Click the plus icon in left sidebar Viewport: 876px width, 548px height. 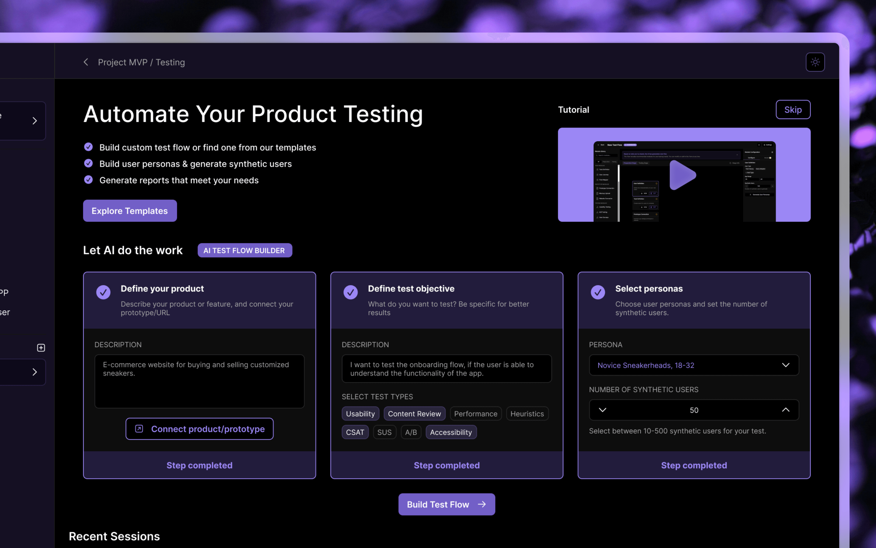[41, 348]
